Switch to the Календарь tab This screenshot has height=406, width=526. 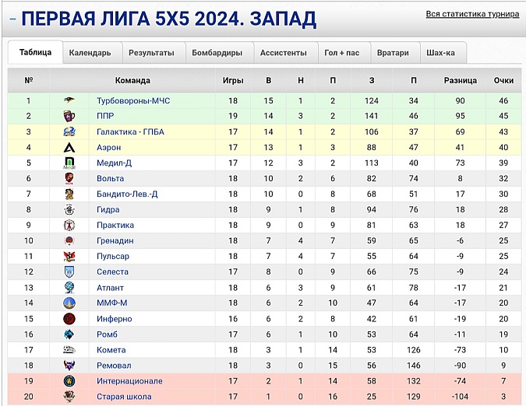tap(90, 53)
